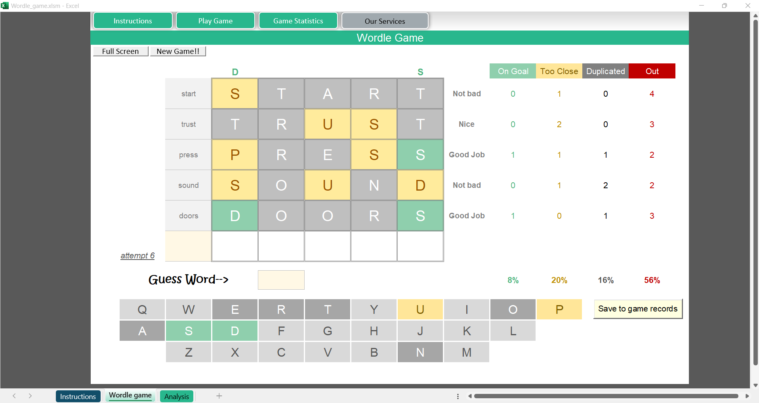Click the sheet tab bar options dots
Image resolution: width=759 pixels, height=403 pixels.
point(458,396)
